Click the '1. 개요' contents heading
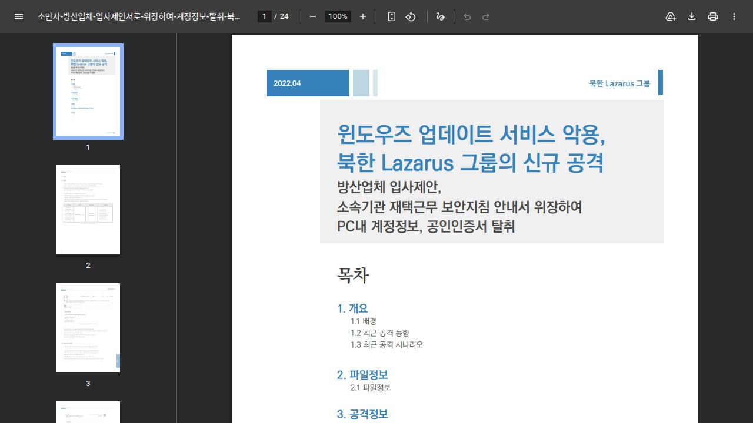 pos(352,308)
